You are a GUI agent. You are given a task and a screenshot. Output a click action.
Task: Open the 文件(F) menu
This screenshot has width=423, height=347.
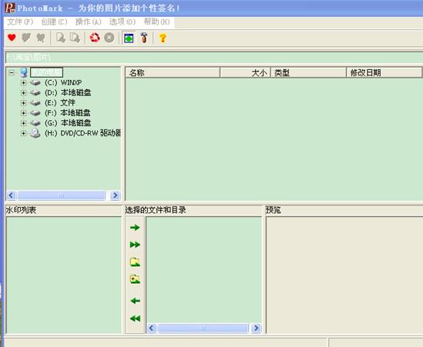tap(20, 22)
